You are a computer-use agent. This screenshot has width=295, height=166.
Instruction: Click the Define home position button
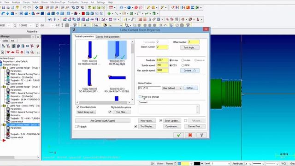pos(190,88)
